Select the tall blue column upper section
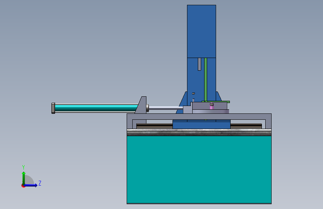The width and height of the screenshot is (323, 209). (x=202, y=32)
